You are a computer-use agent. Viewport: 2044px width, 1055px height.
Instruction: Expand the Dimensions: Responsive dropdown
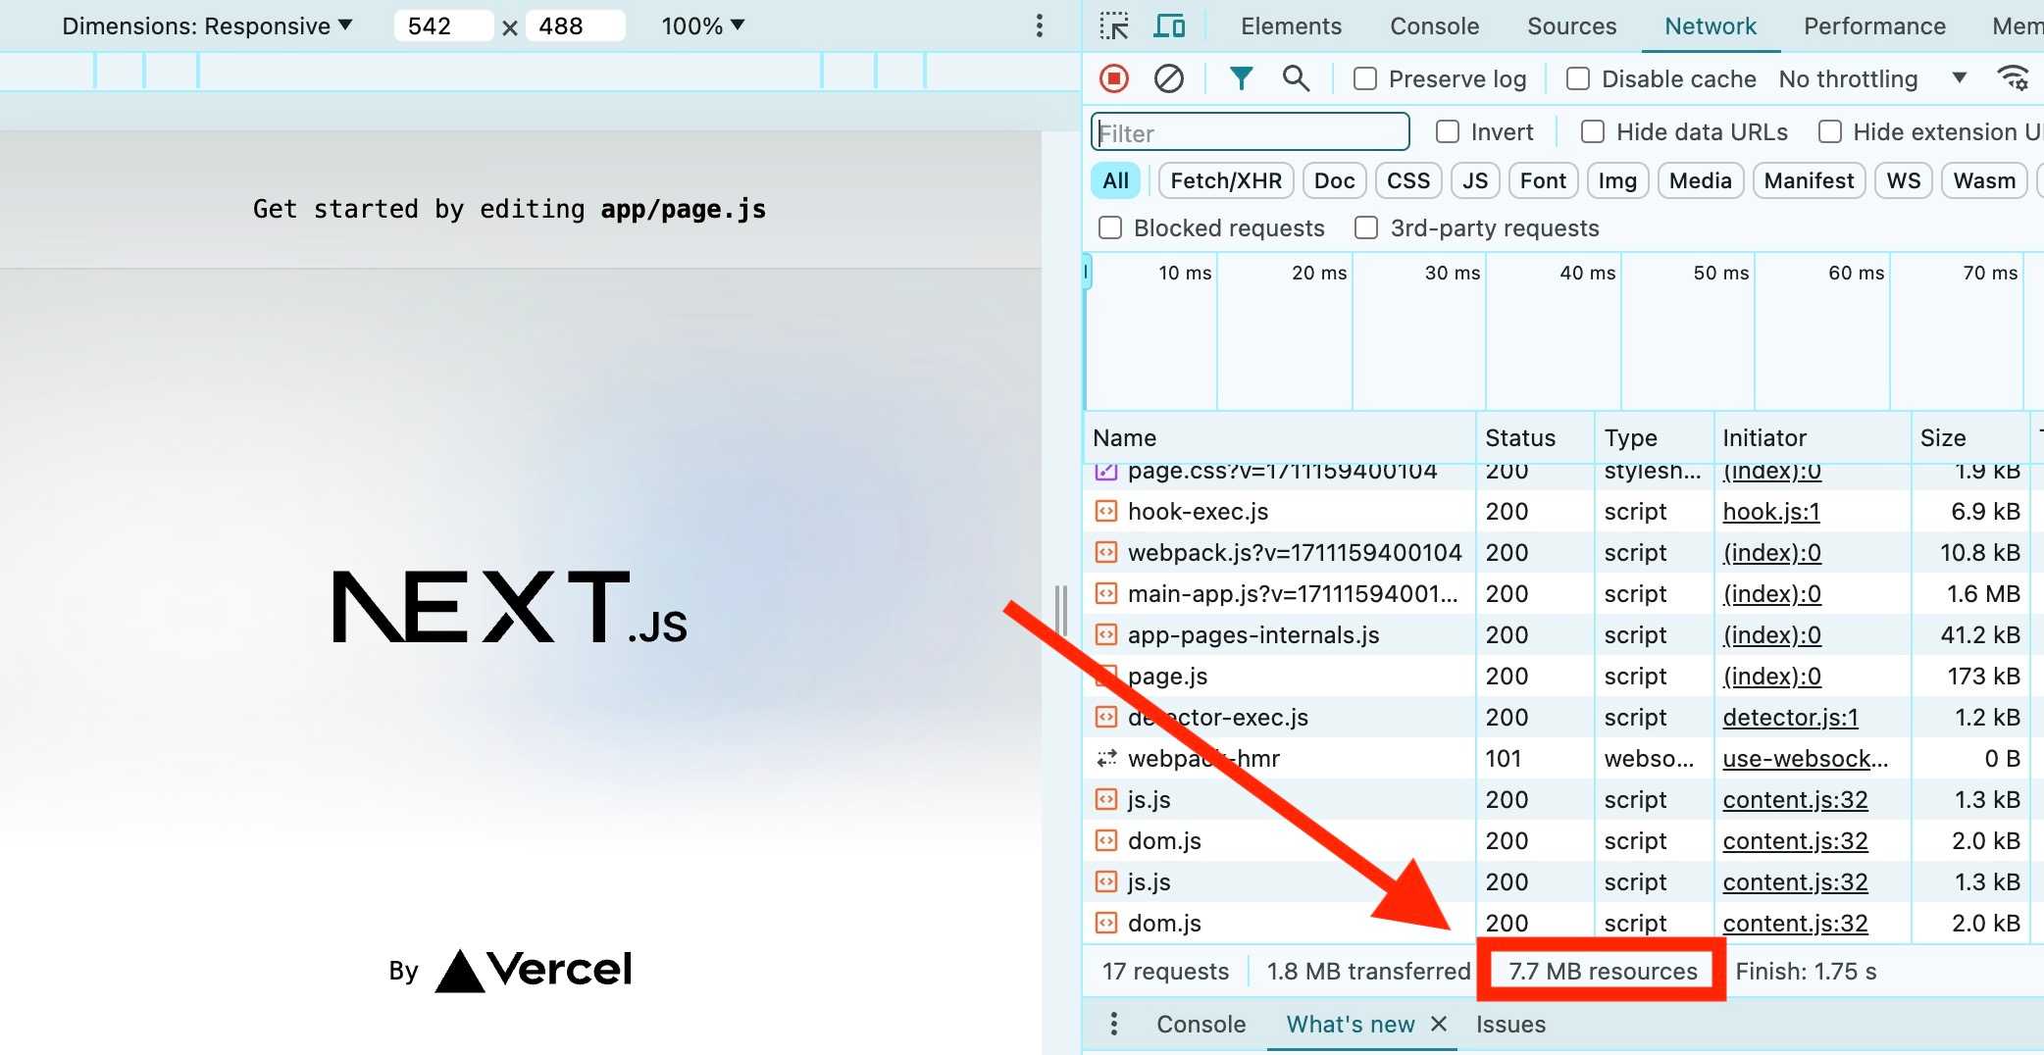tap(207, 26)
